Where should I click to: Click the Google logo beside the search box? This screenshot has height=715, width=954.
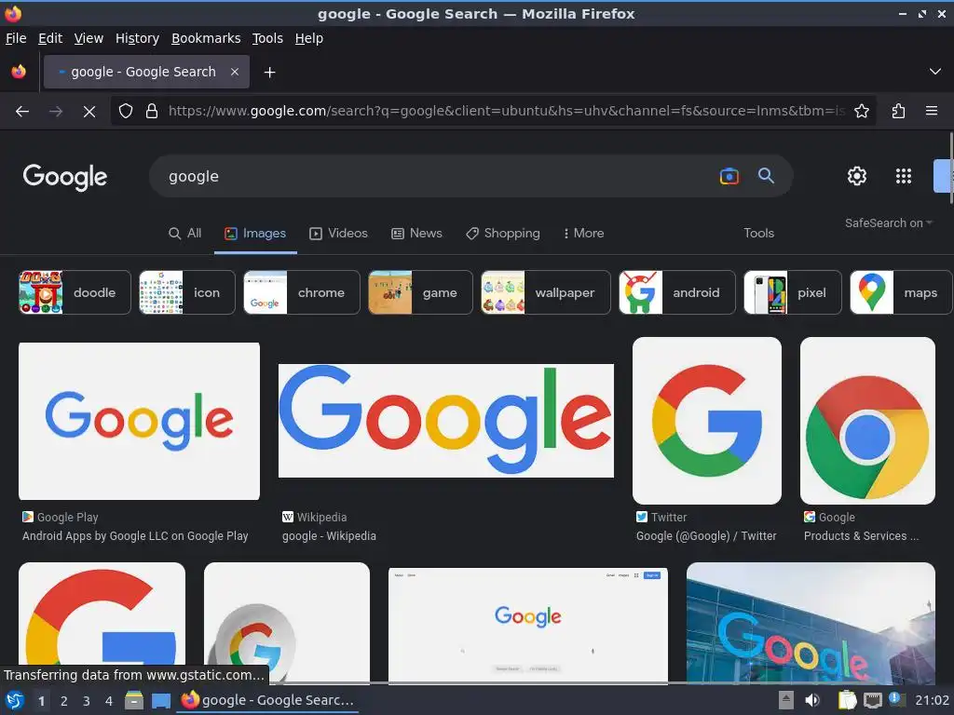click(65, 177)
